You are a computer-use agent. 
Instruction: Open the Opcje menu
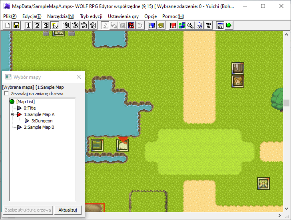click(151, 16)
